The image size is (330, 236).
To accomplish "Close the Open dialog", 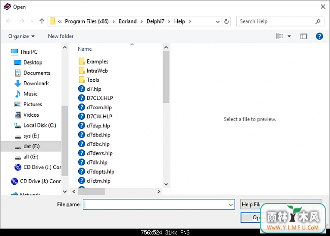I will [323, 7].
